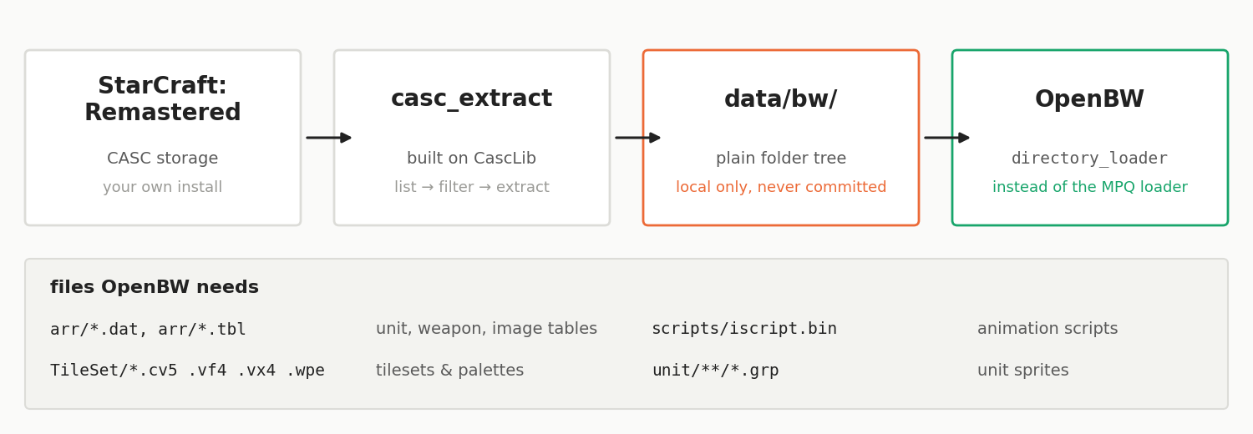Click orange 'local only, never committed' text
The width and height of the screenshot is (1253, 434).
pos(781,188)
